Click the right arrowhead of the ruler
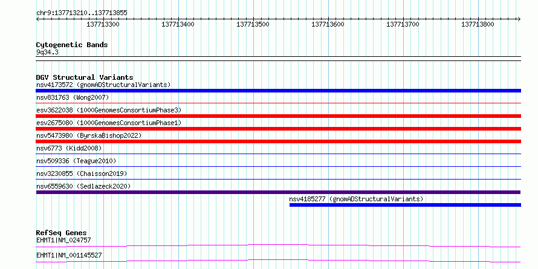The image size is (538, 269). (x=519, y=19)
